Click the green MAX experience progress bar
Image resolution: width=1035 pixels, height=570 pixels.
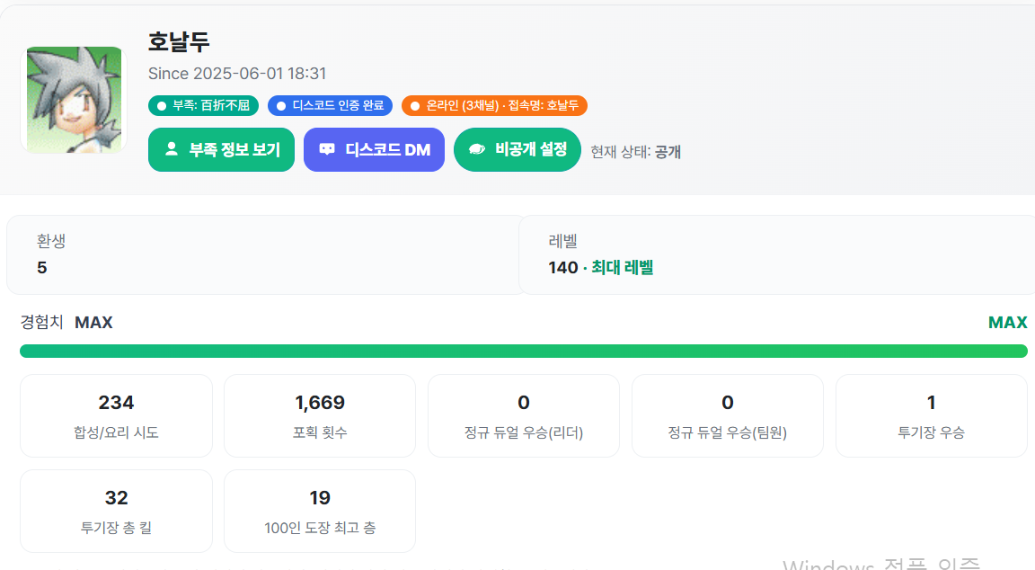(x=523, y=351)
